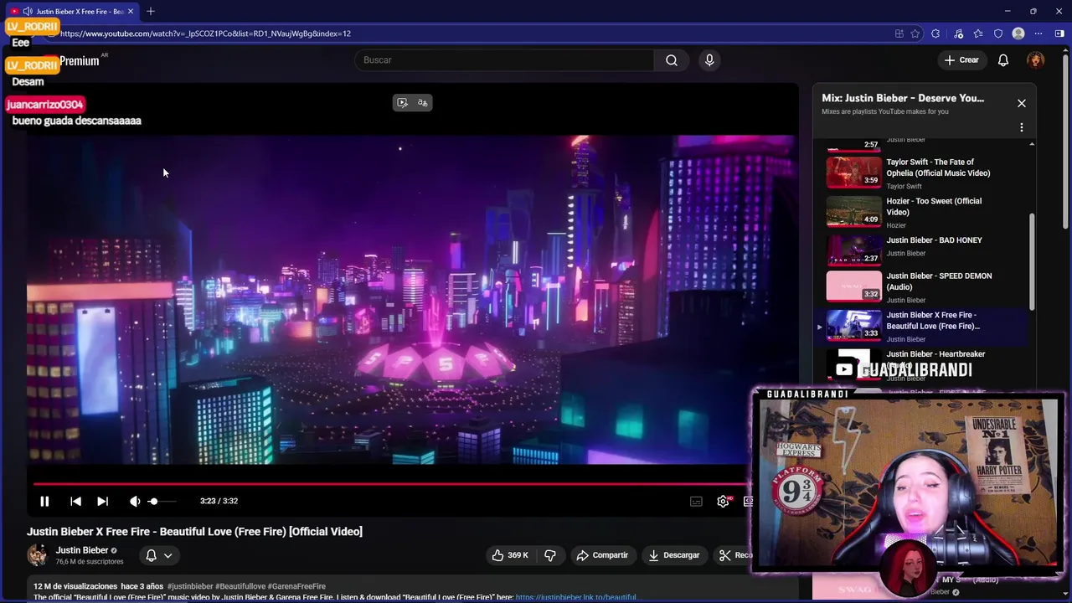1072x603 pixels.
Task: Open the Crear create menu
Action: pyautogui.click(x=961, y=60)
